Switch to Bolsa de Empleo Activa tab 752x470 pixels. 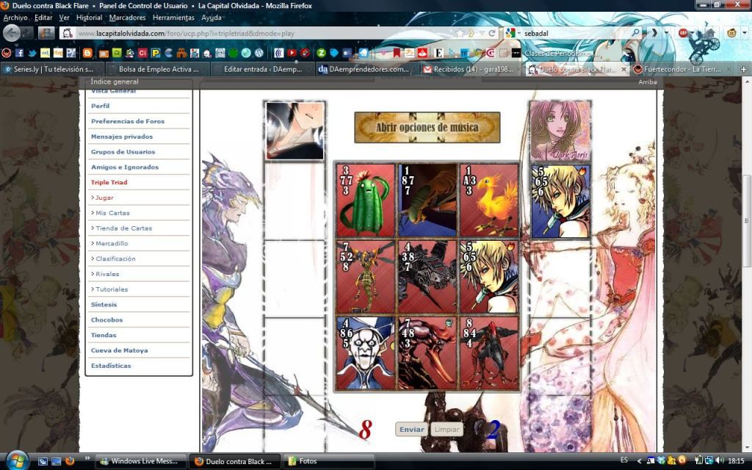158,69
